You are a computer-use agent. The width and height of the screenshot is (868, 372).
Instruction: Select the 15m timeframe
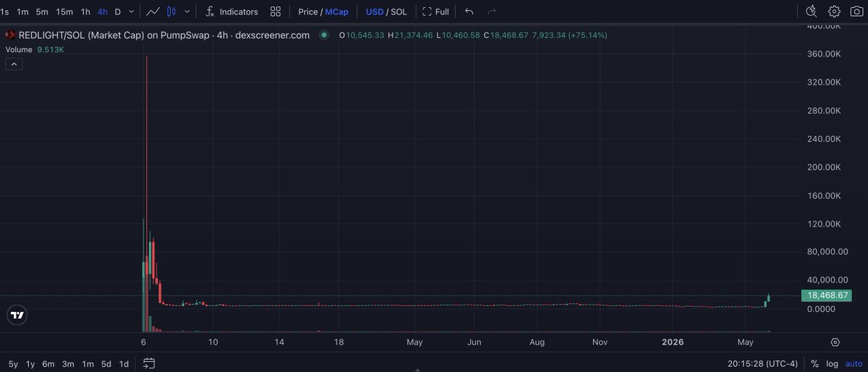(x=64, y=12)
